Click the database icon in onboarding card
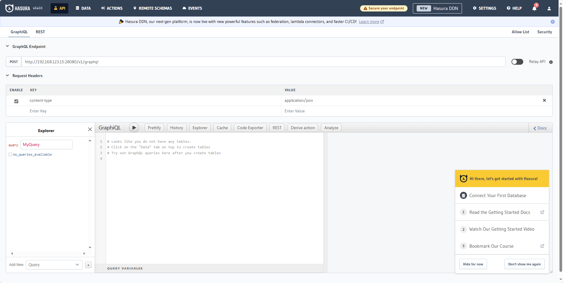This screenshot has height=283, width=563. click(x=463, y=195)
